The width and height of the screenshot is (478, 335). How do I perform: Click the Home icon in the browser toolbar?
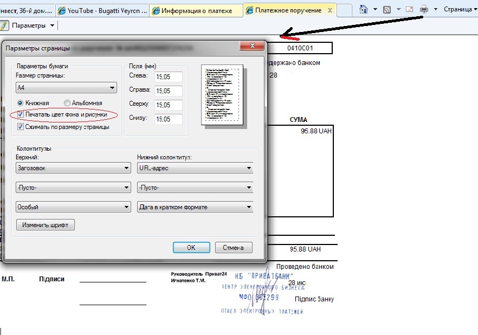(x=364, y=9)
